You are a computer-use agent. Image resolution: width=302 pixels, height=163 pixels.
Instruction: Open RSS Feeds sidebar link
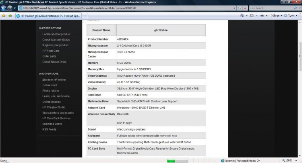point(49,129)
